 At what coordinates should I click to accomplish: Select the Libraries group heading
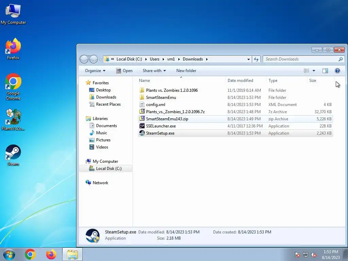[100, 119]
